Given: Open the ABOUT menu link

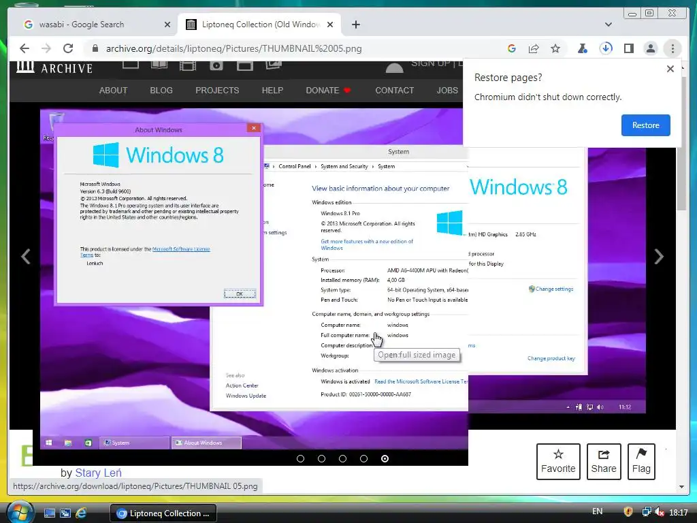Looking at the screenshot, I should [113, 91].
